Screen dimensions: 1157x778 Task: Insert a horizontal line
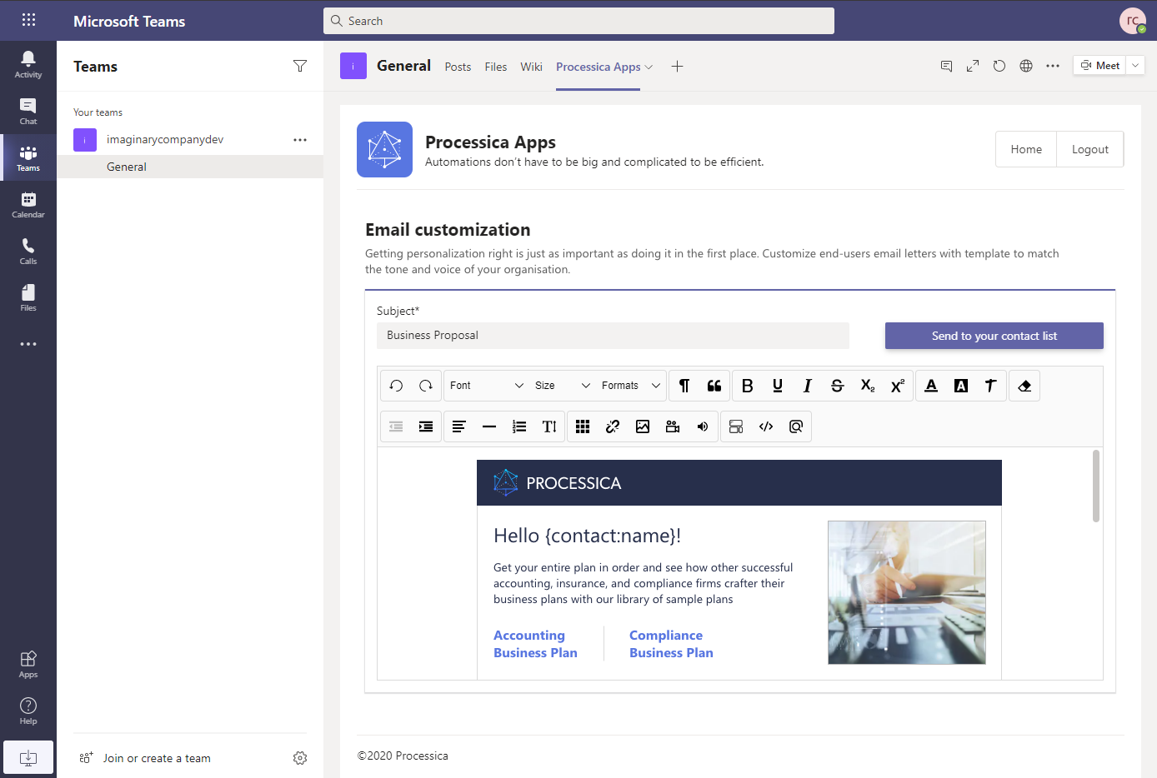pyautogui.click(x=489, y=426)
